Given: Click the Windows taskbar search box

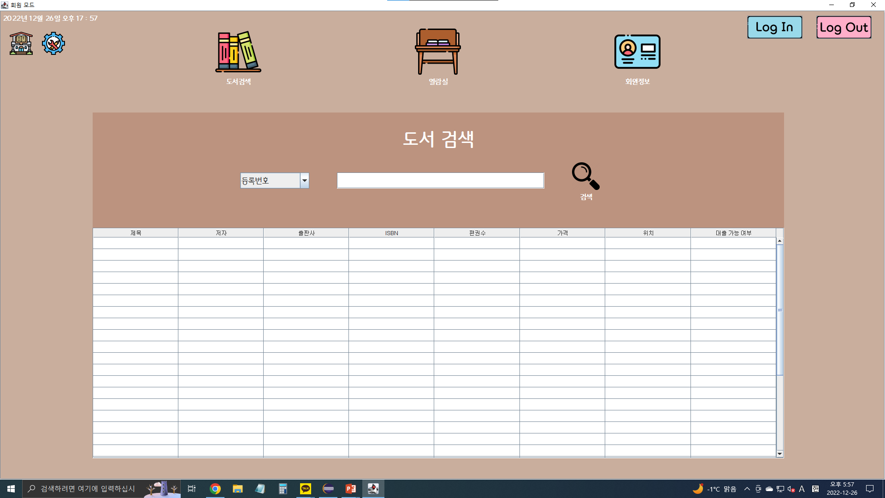Looking at the screenshot, I should (x=92, y=489).
